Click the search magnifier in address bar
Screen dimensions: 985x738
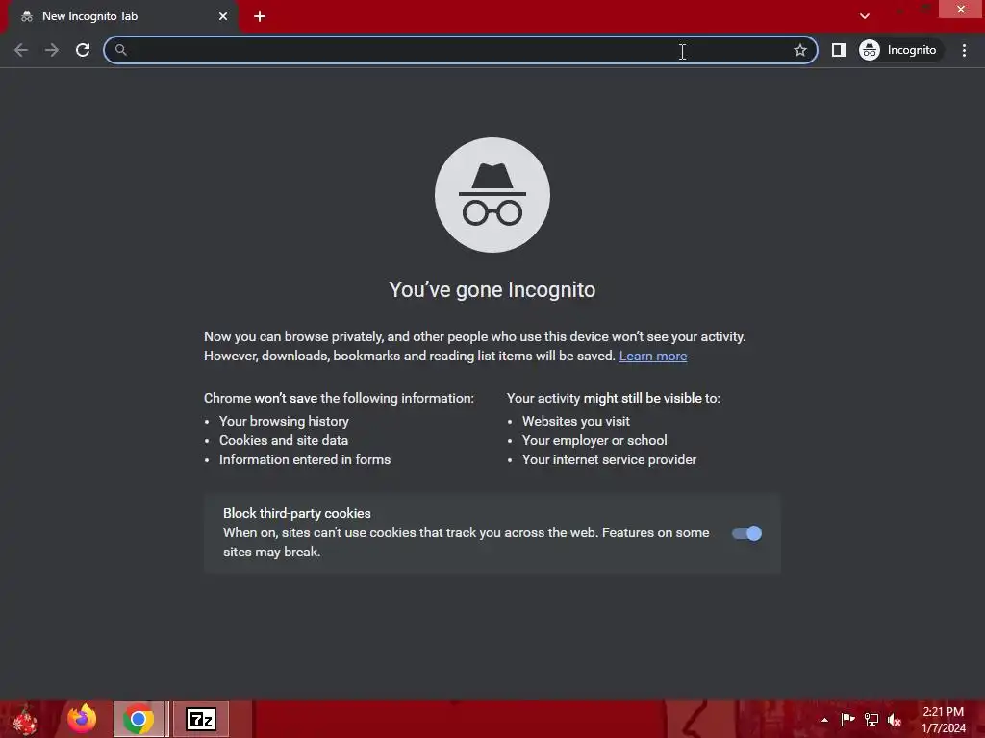pyautogui.click(x=120, y=50)
